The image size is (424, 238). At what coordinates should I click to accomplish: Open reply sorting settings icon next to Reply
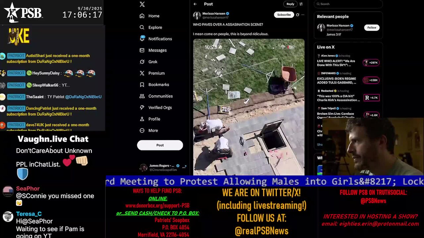pos(301,4)
